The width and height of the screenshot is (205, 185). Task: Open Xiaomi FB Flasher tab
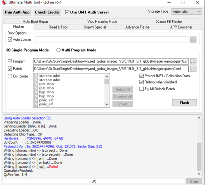[x=169, y=21]
